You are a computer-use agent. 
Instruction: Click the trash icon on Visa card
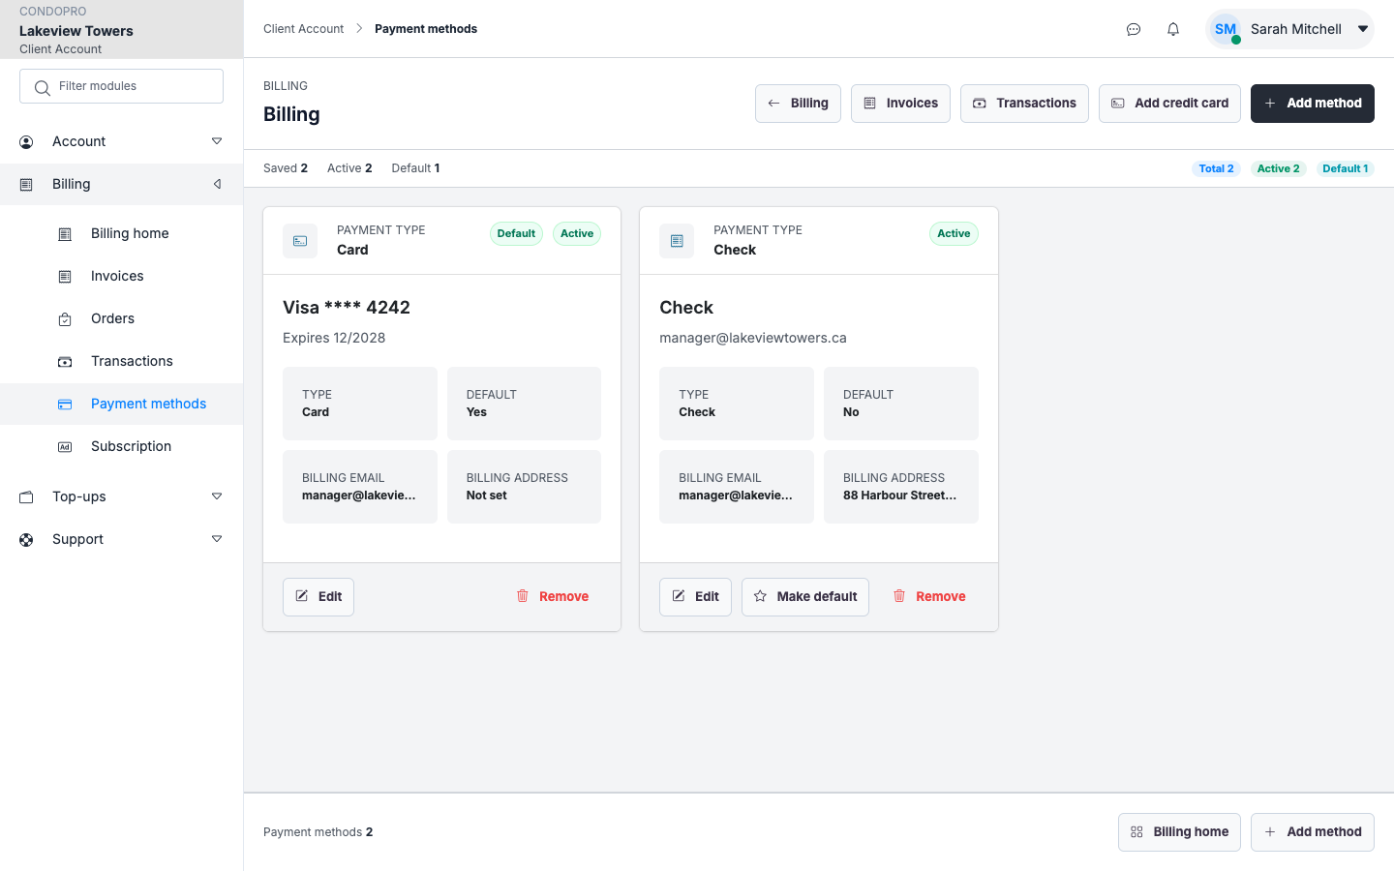tap(523, 596)
